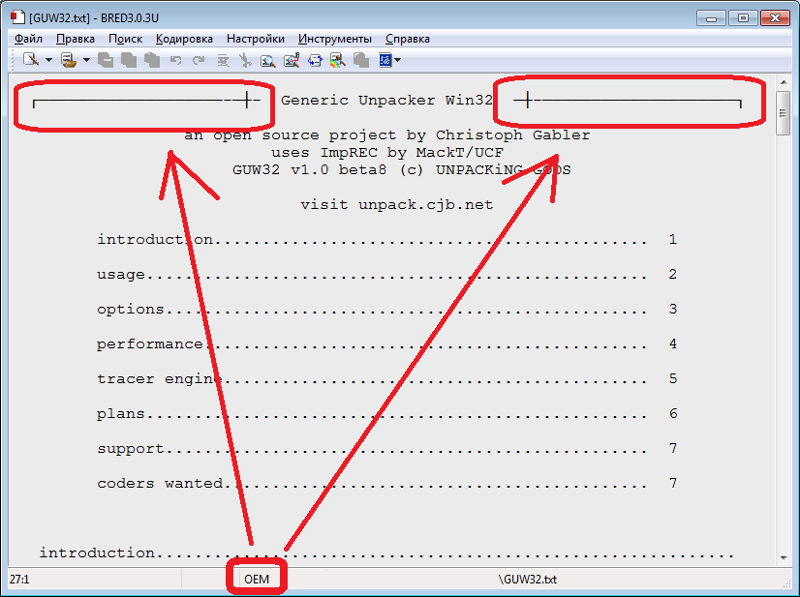The image size is (800, 597).
Task: Click the 'an open source project' line
Action: (387, 135)
